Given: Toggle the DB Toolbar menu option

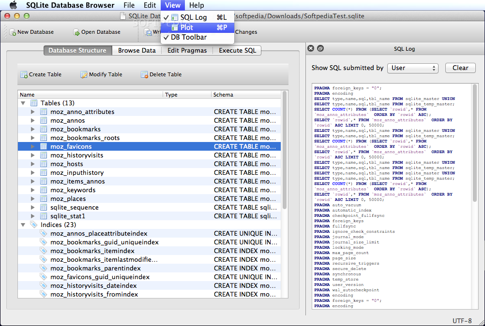Looking at the screenshot, I should (197, 37).
